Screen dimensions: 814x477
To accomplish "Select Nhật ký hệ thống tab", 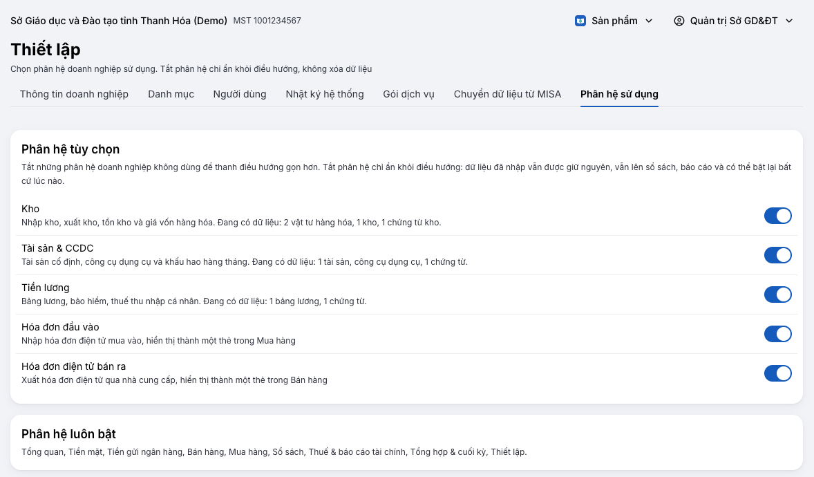I will (x=325, y=94).
